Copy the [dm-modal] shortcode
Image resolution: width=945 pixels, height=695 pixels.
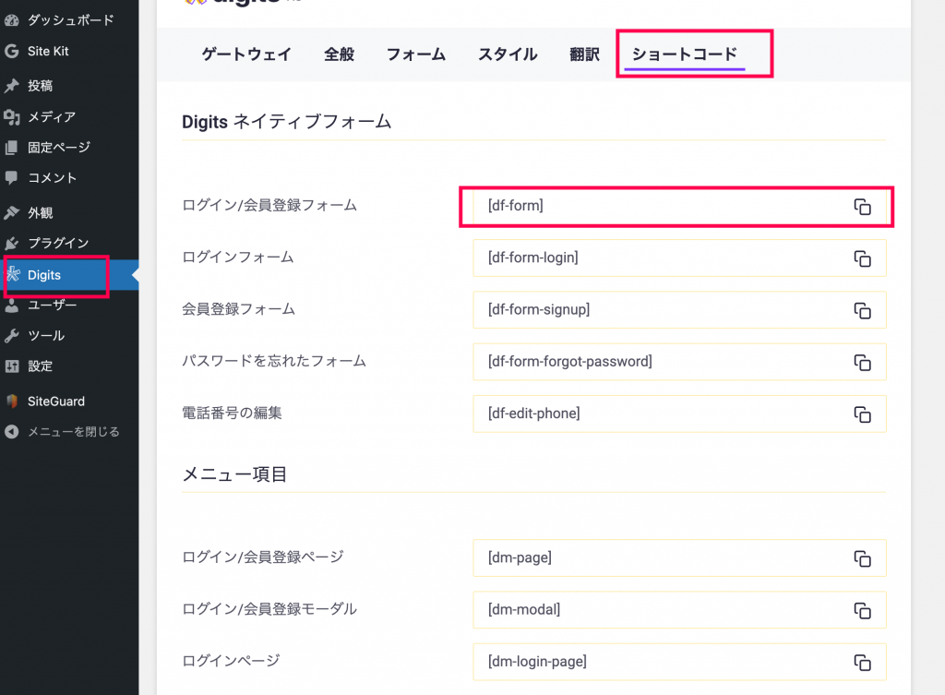point(863,611)
